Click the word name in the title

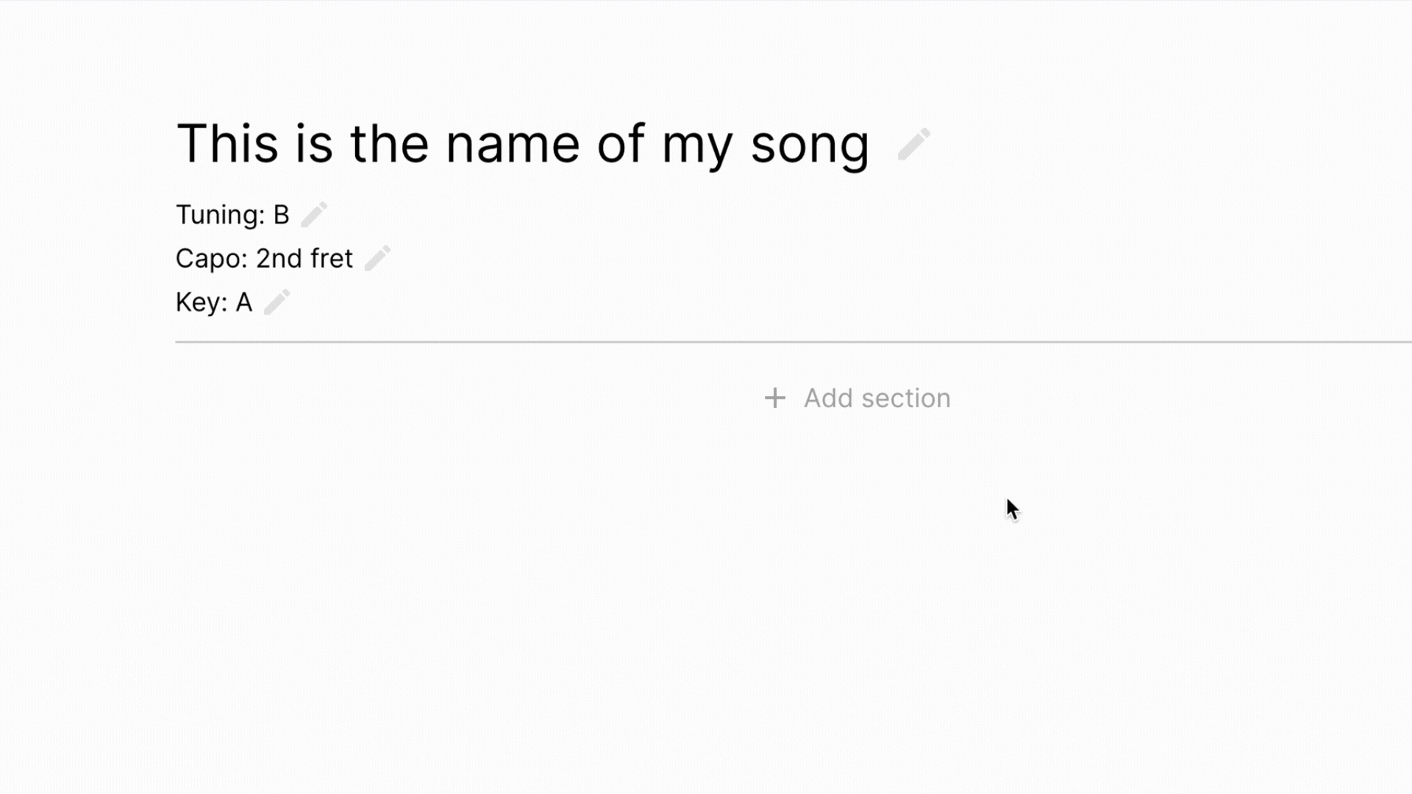(x=513, y=145)
